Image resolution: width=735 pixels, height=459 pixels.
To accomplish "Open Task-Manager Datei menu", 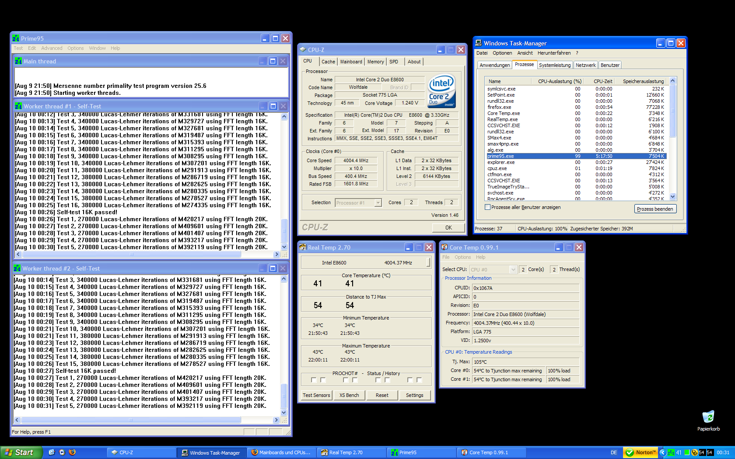I will click(x=482, y=53).
